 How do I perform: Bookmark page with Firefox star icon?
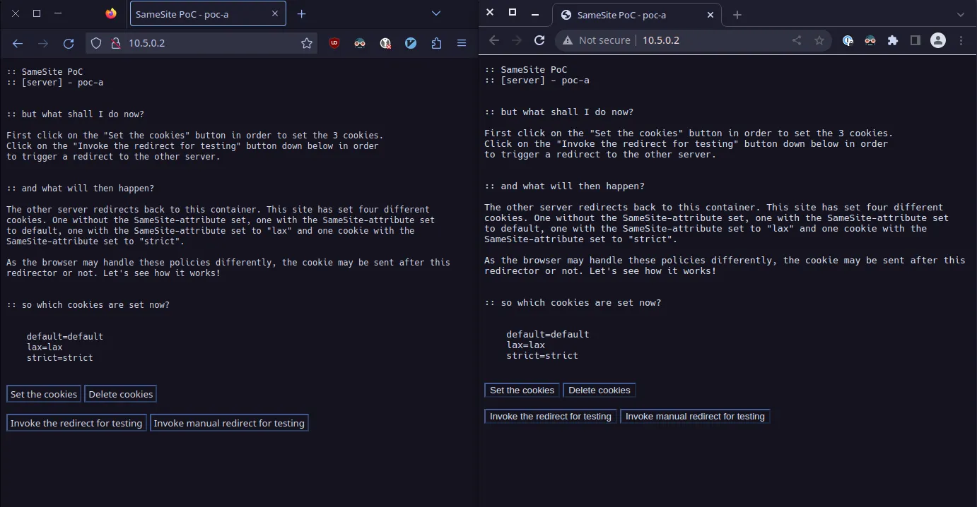[x=307, y=43]
